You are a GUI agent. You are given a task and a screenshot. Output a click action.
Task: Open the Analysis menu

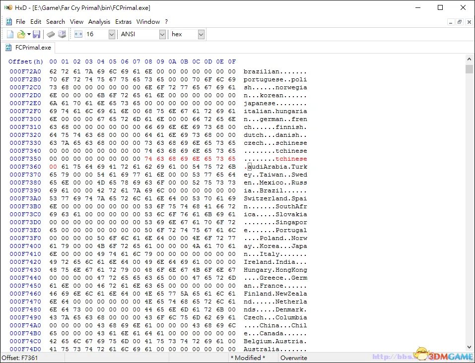[99, 22]
